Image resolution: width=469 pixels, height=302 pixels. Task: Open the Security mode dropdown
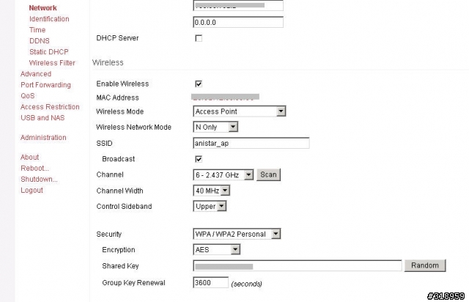[237, 234]
